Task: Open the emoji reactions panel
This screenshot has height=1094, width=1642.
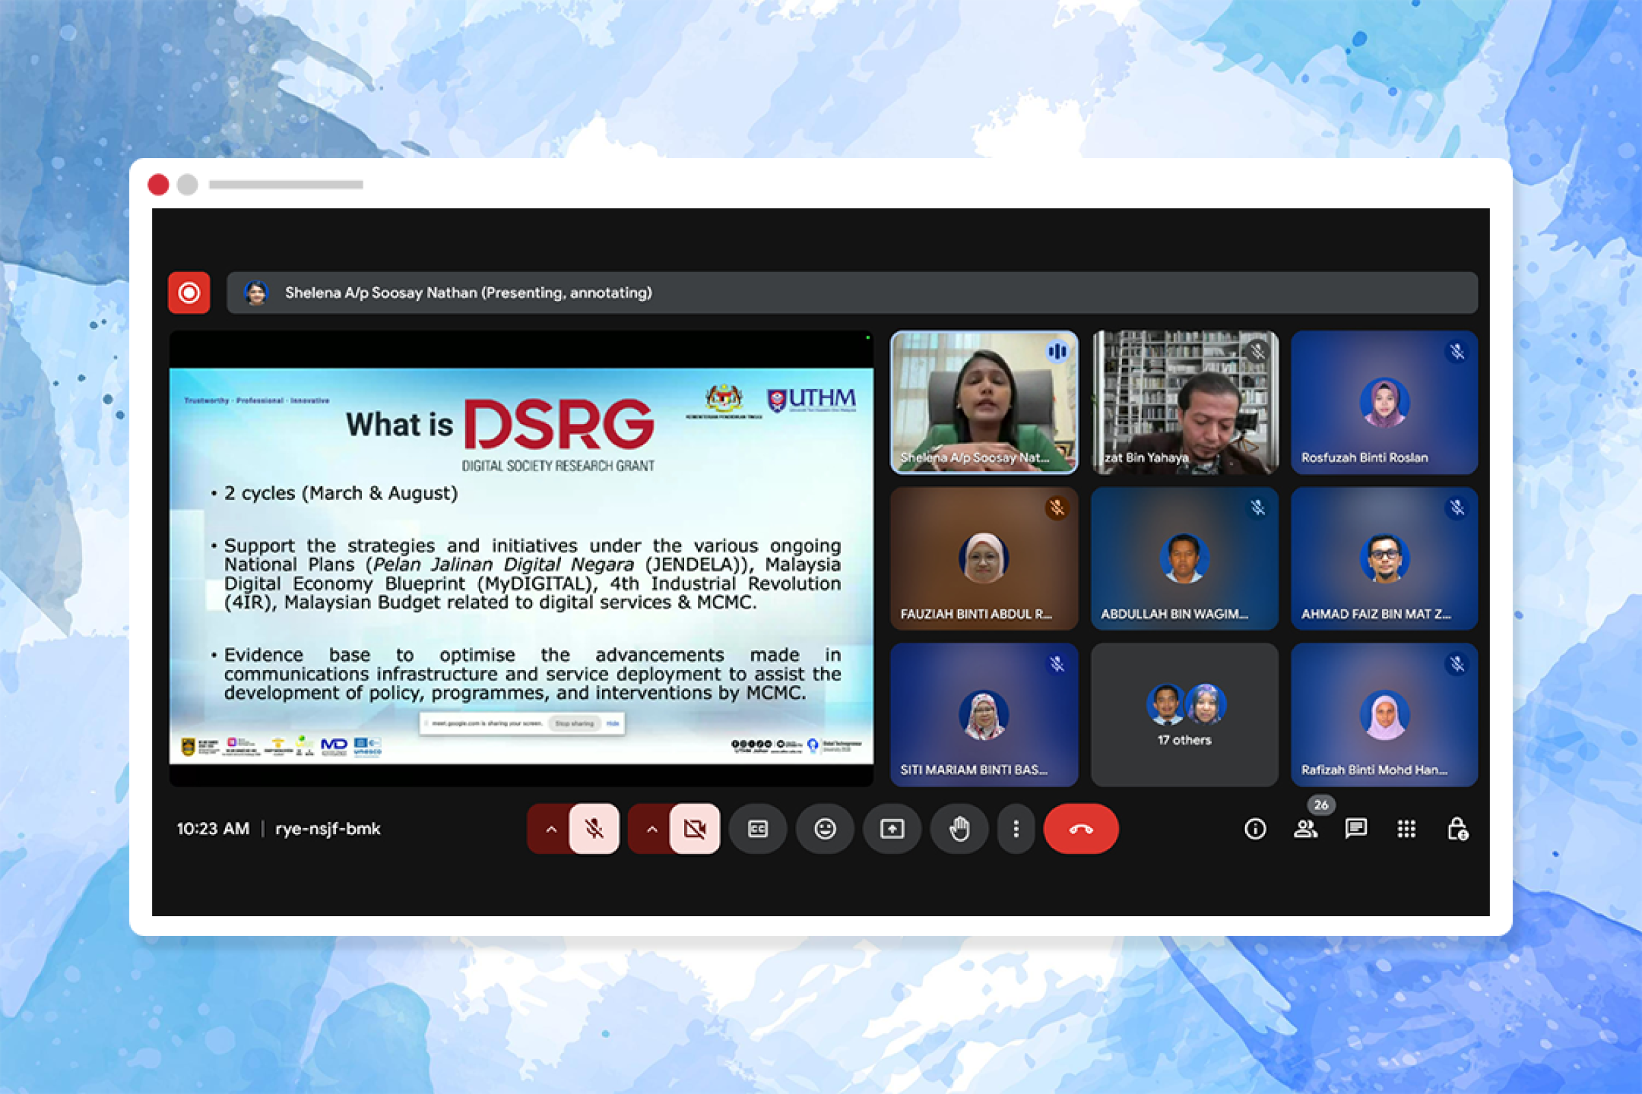Action: point(824,829)
